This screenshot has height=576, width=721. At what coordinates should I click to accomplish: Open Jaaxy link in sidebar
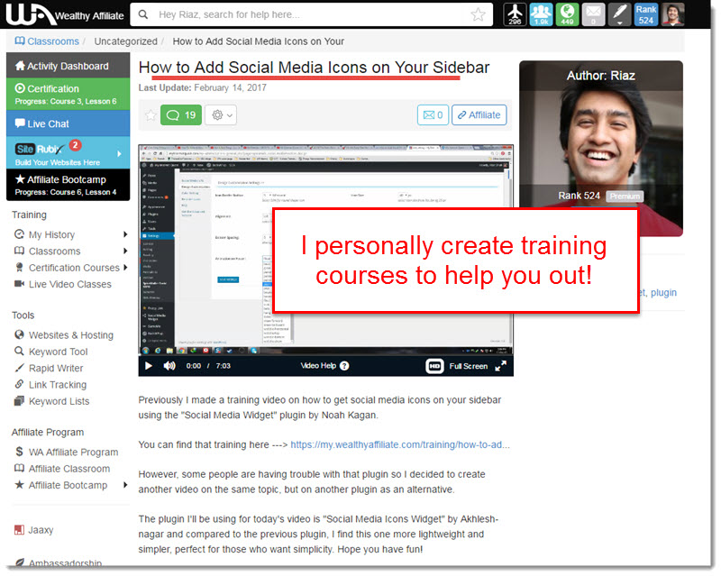(41, 530)
